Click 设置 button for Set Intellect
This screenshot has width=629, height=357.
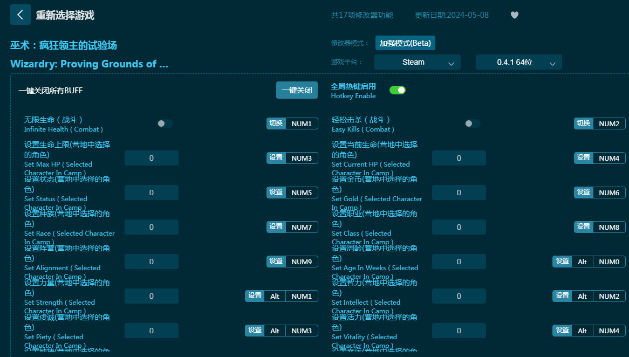click(x=563, y=296)
